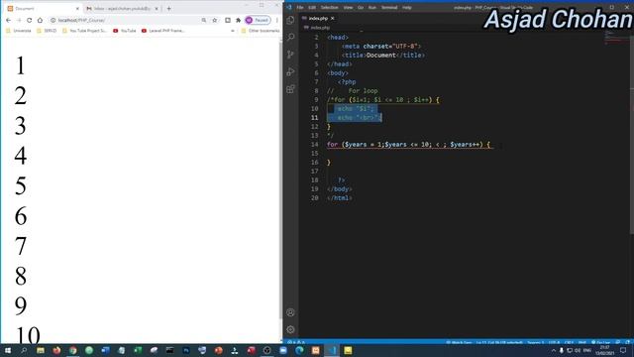The image size is (634, 357).
Task: Open the Chrome three-dot menu
Action: [x=277, y=20]
